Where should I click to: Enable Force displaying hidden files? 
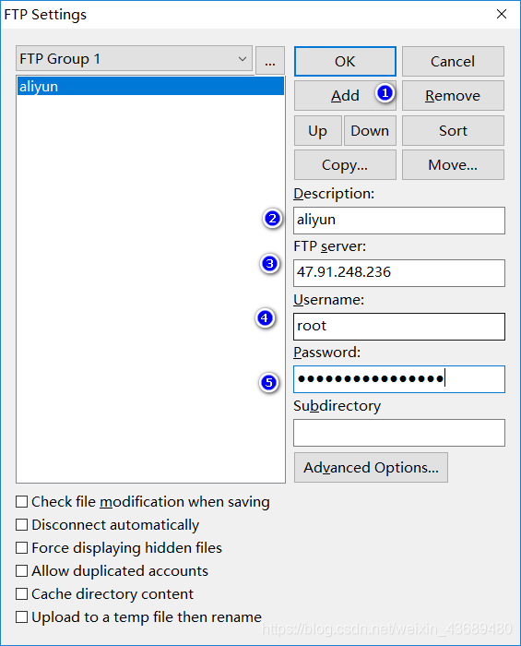(21, 548)
